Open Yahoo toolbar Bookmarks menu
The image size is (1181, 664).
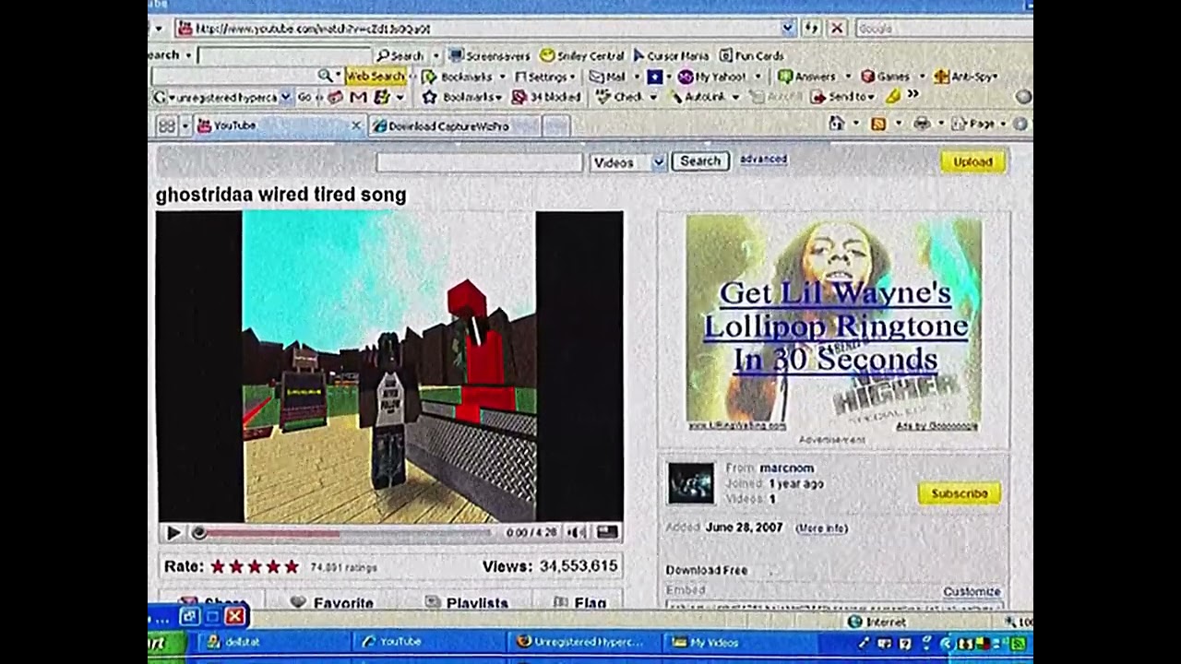point(463,77)
